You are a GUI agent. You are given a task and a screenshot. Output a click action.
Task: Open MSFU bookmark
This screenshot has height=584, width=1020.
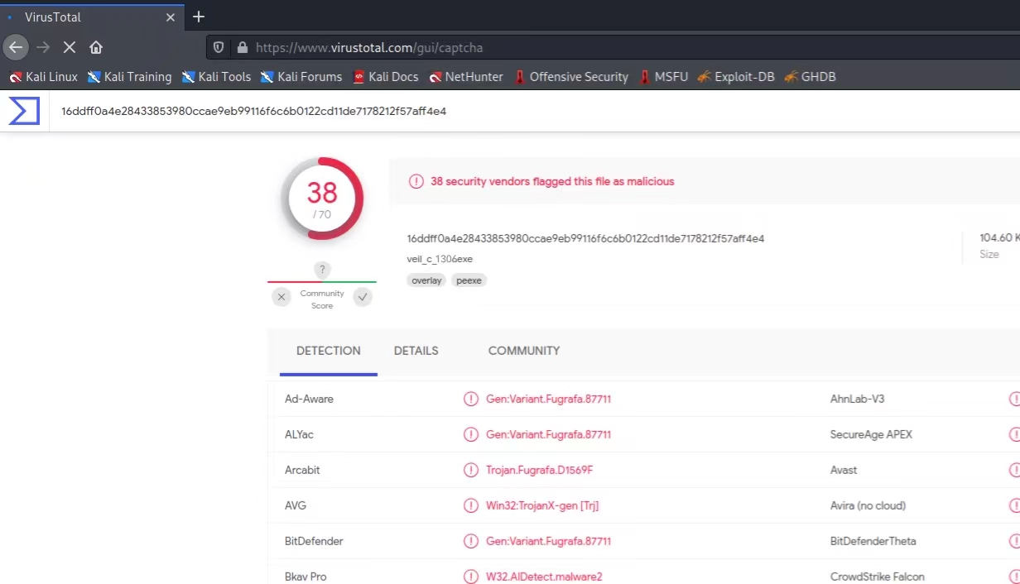[663, 77]
